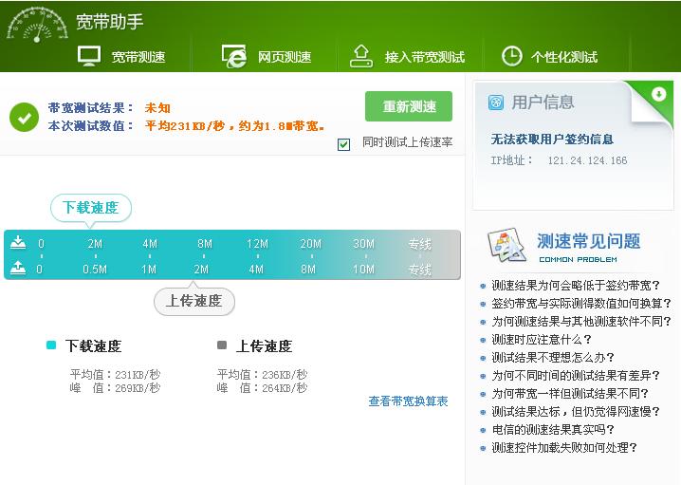Toggle the 同时测试上传速率 checkbox
681x485 pixels.
pos(343,144)
